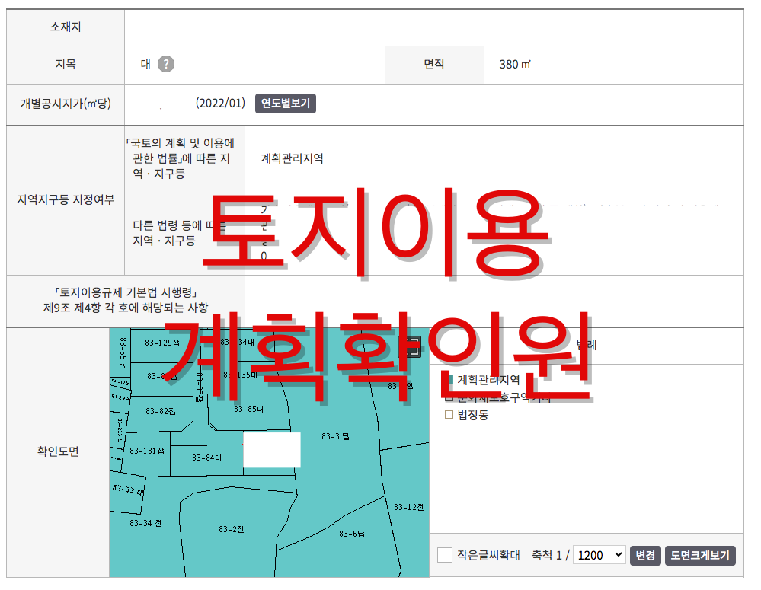Select parcel 83-84대 on the map
The height and width of the screenshot is (590, 761).
206,458
